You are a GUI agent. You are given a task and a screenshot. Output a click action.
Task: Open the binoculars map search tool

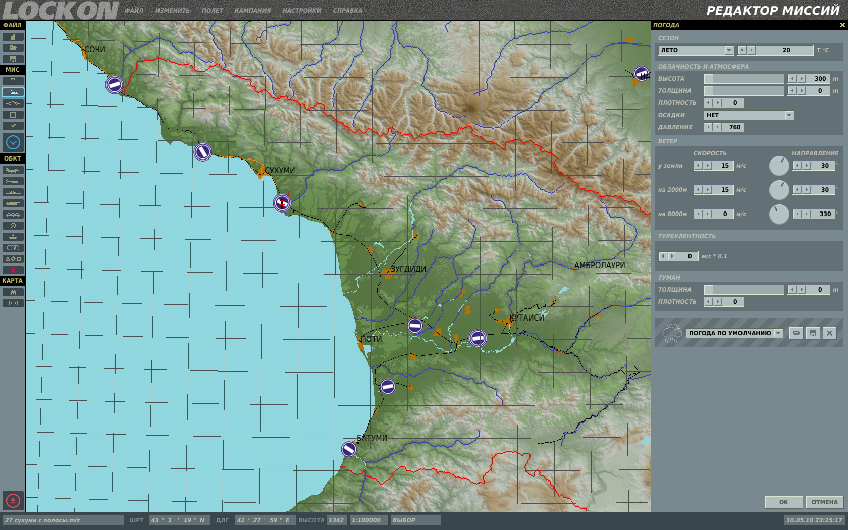tap(13, 292)
